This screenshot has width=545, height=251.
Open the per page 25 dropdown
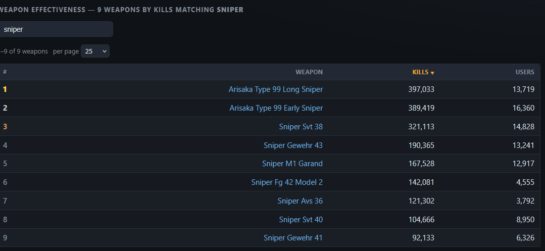[x=95, y=51]
